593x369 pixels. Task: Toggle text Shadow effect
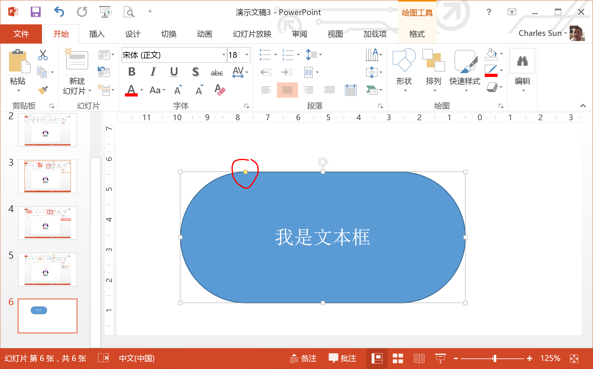(195, 72)
